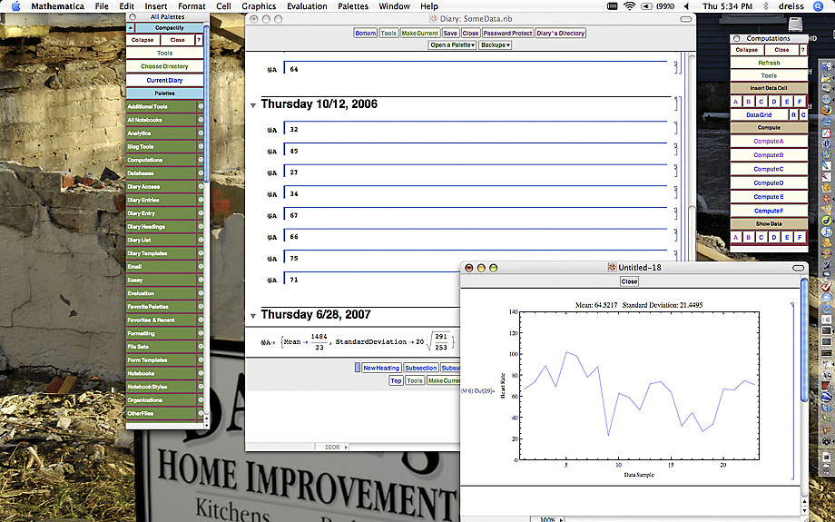Click the DataGrid button in Computations
The width and height of the screenshot is (835, 522).
pos(759,115)
